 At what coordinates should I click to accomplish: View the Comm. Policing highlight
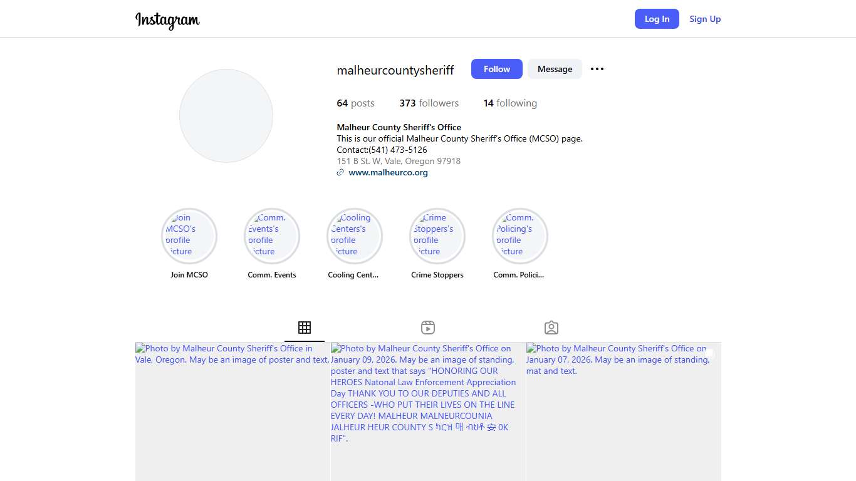[520, 236]
